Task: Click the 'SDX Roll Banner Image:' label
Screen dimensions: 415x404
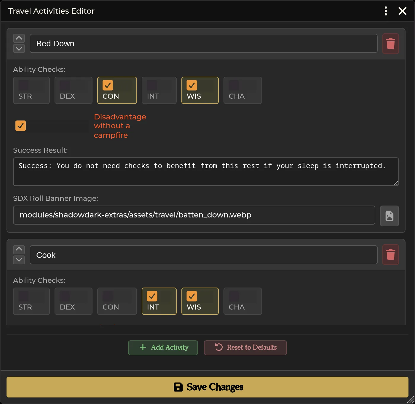Action: pos(55,198)
